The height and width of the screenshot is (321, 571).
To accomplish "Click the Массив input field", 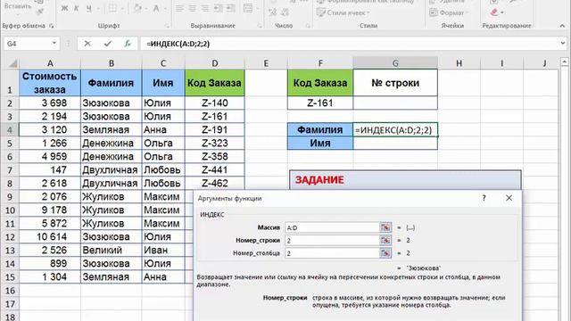I will pyautogui.click(x=332, y=227).
